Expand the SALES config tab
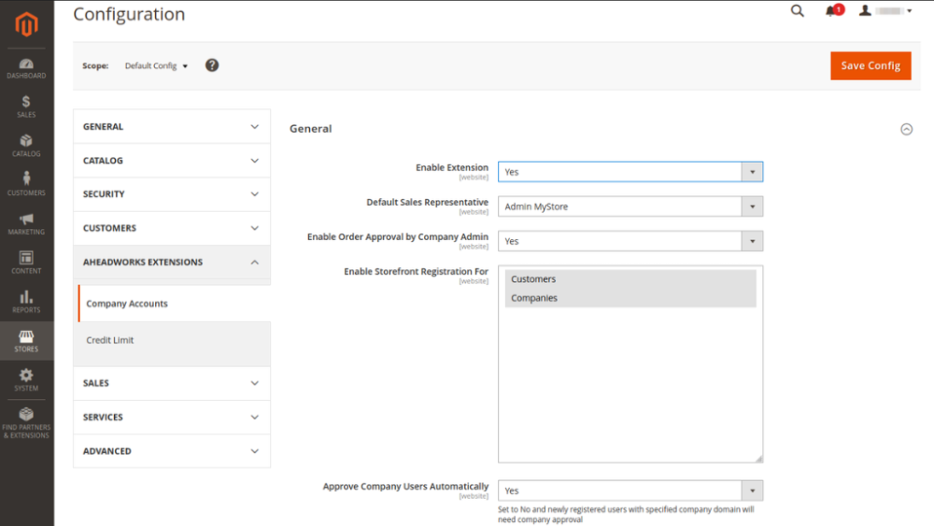This screenshot has height=526, width=934. click(x=172, y=383)
